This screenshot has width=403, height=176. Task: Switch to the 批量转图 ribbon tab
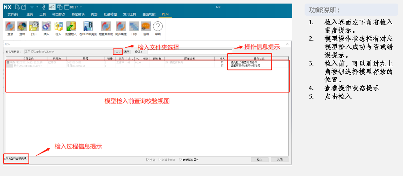(x=110, y=14)
